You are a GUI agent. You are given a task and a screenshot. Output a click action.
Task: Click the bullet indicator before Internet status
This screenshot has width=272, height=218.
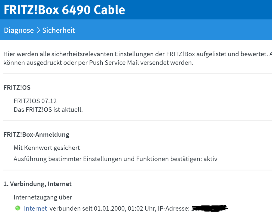[18, 208]
